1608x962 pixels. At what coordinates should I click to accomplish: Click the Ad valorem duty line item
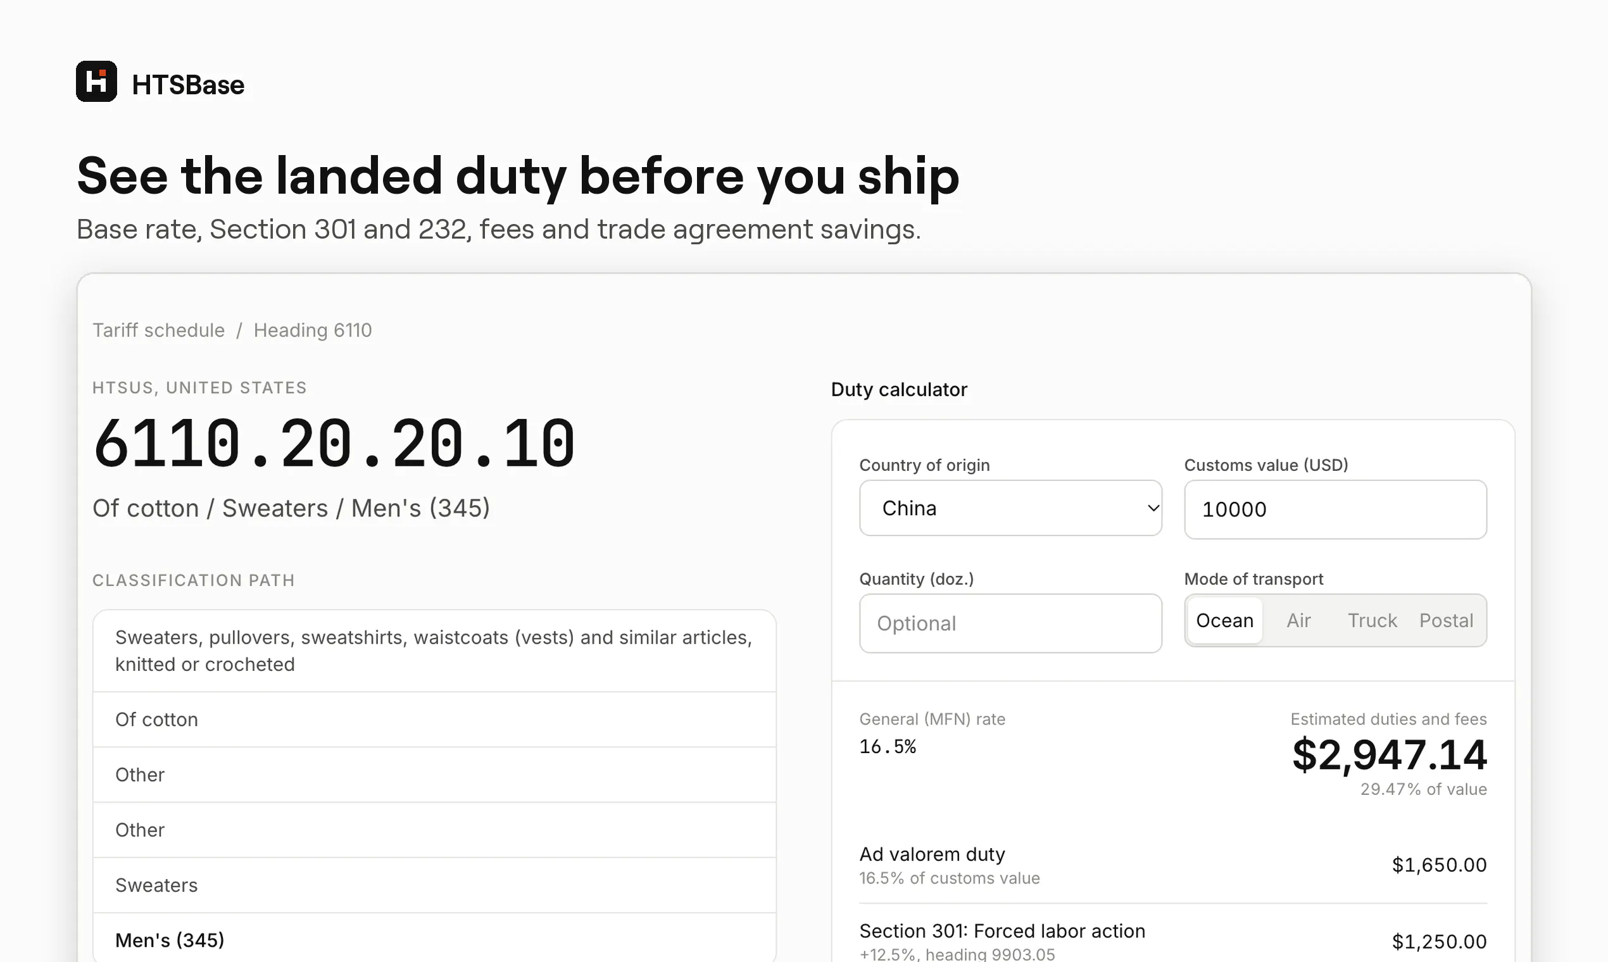1173,865
